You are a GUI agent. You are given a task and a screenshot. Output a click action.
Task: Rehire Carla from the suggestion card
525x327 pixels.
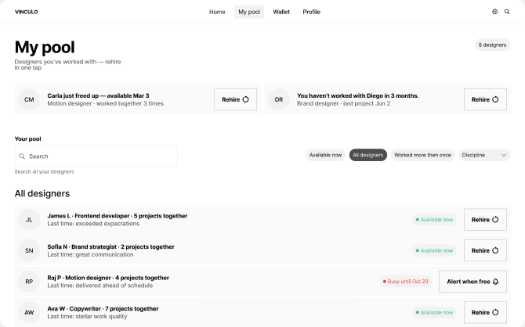[235, 99]
